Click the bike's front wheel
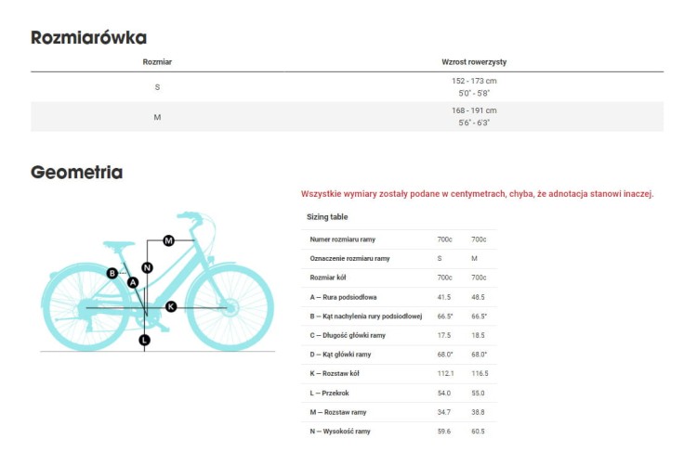This screenshot has width=697, height=465. [x=230, y=307]
